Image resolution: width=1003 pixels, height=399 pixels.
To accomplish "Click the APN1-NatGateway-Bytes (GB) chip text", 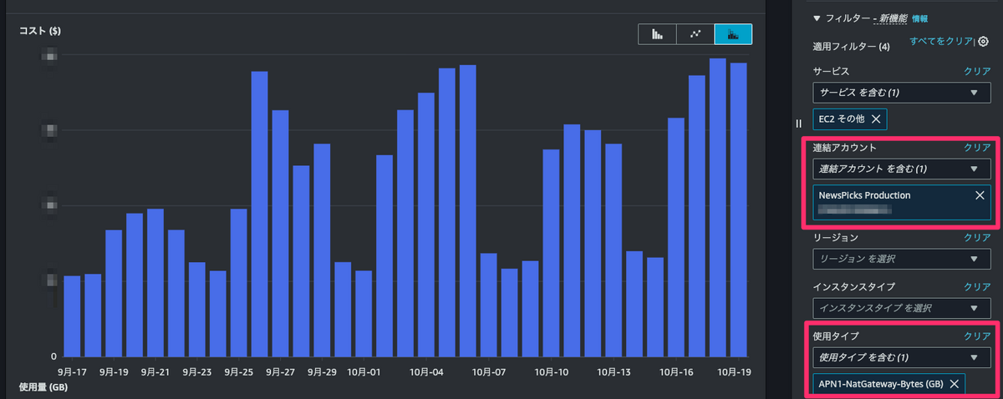I will pos(881,384).
